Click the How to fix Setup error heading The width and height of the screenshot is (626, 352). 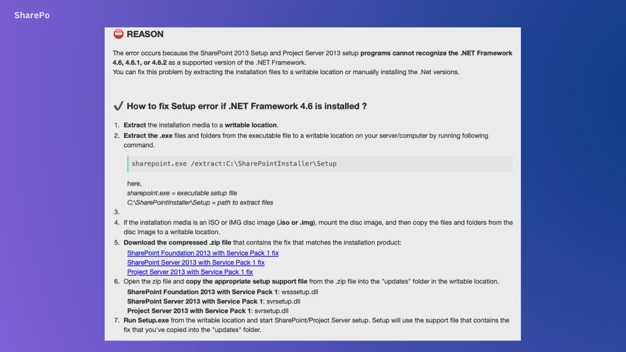[246, 106]
